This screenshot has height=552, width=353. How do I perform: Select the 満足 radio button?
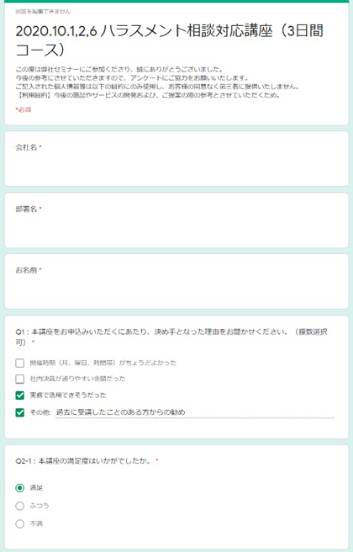tap(20, 488)
